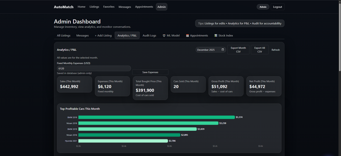The image size is (341, 156).
Task: Click the $3,374 BMW 2019 bar
Action: (157, 117)
